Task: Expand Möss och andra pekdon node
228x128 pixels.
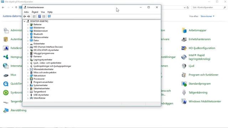Action: (x=28, y=73)
